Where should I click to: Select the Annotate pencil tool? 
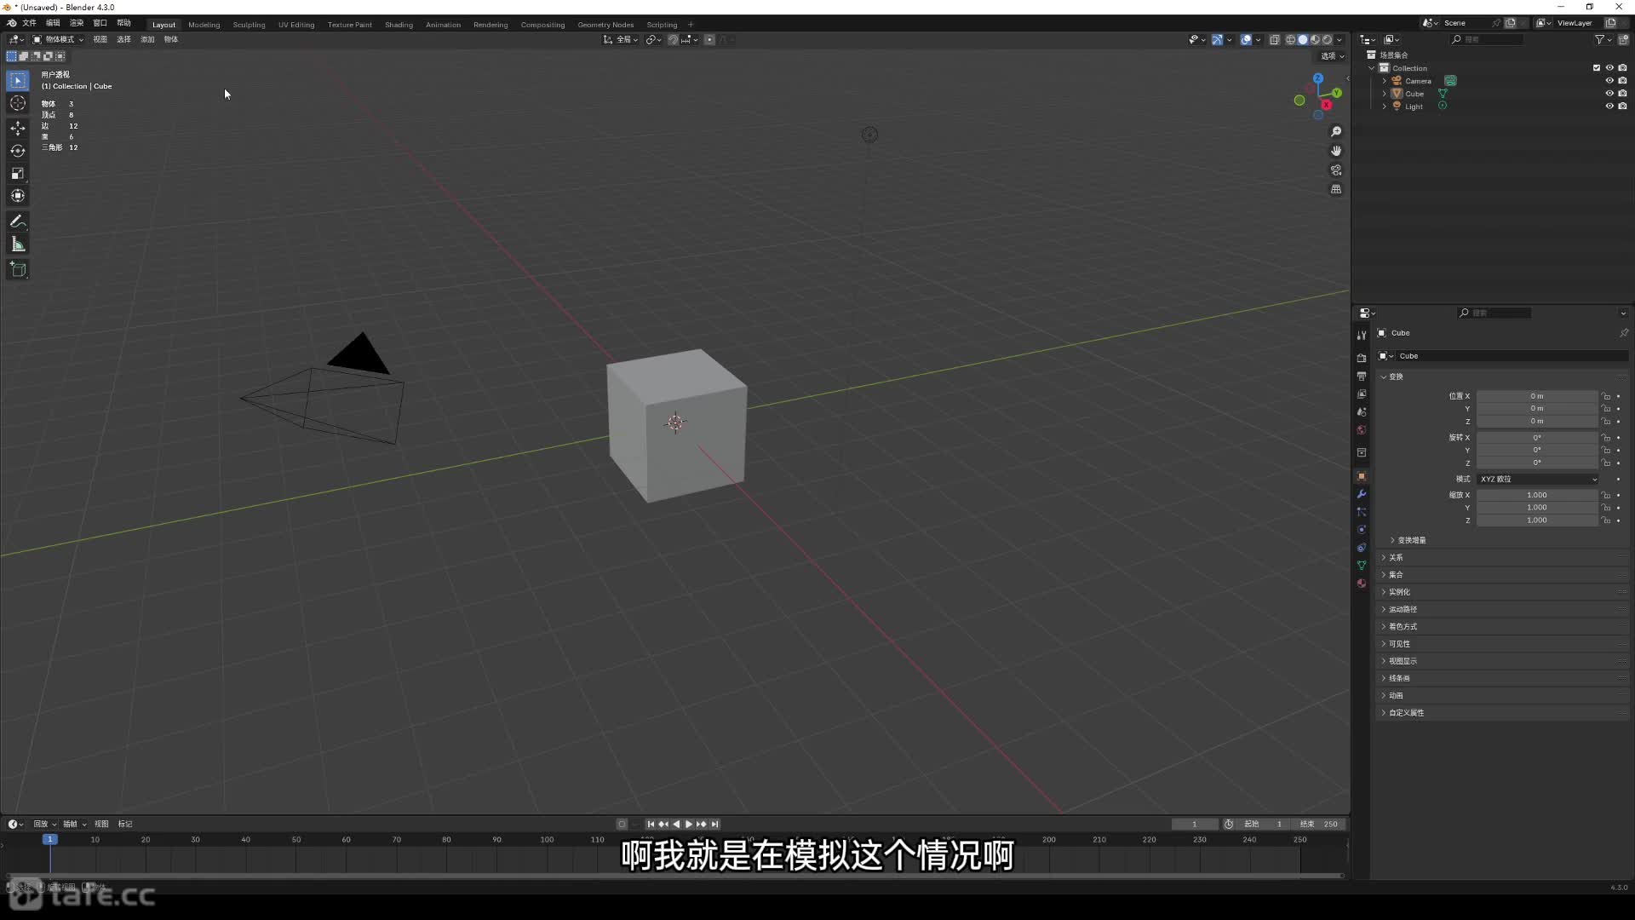18,221
